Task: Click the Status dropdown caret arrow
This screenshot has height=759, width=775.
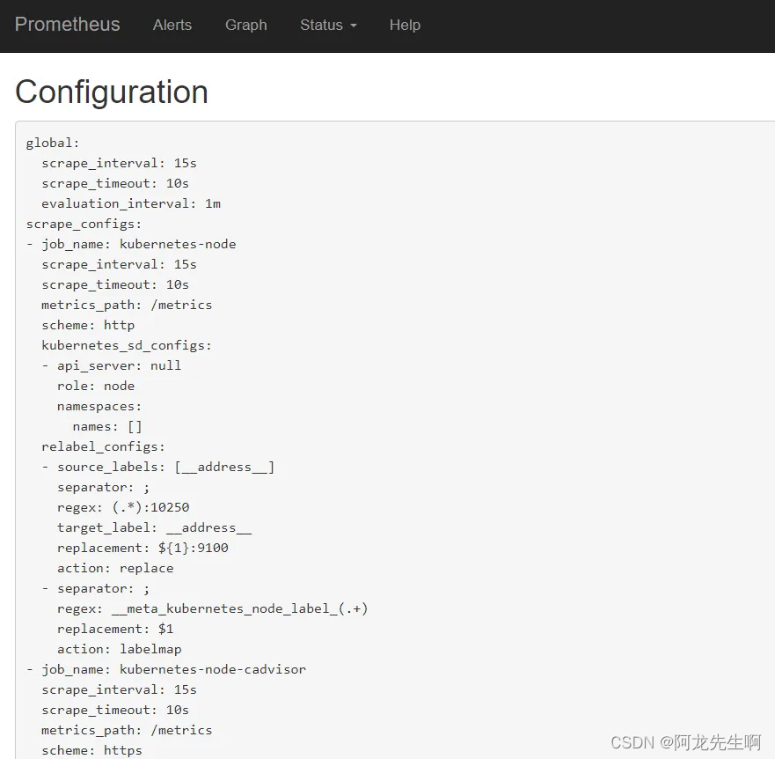Action: [355, 26]
